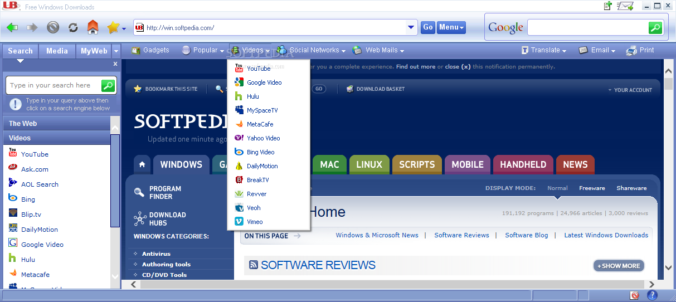Switch to the Search sidebar tab
Image resolution: width=676 pixels, height=302 pixels.
pos(21,51)
